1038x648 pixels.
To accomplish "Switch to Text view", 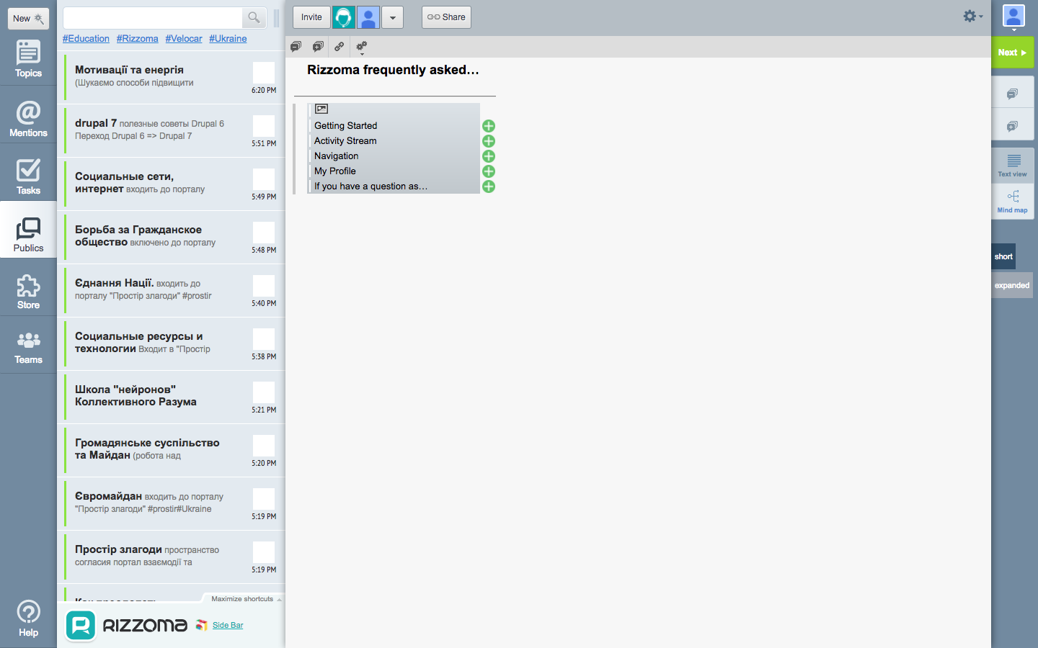I will (1013, 166).
